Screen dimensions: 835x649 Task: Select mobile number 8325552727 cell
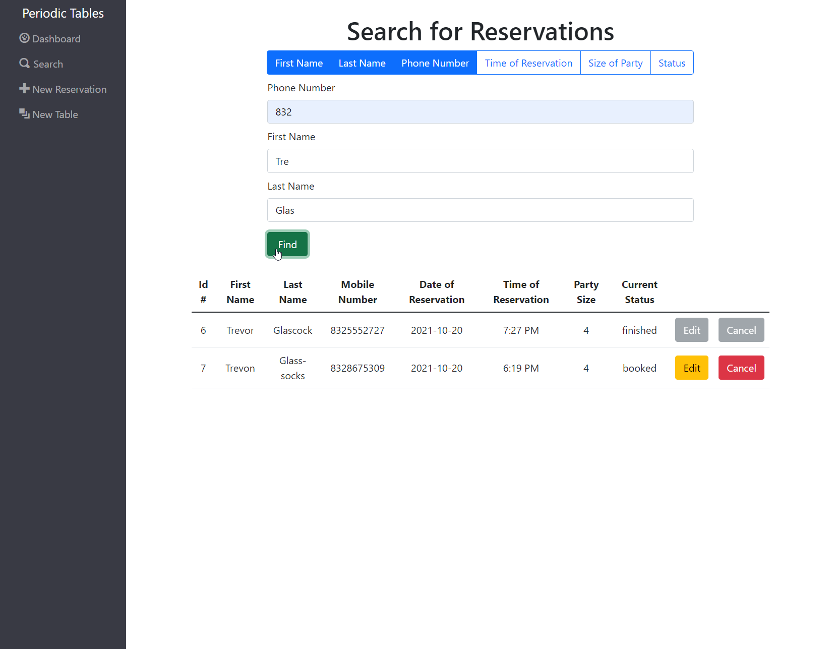[x=357, y=330]
